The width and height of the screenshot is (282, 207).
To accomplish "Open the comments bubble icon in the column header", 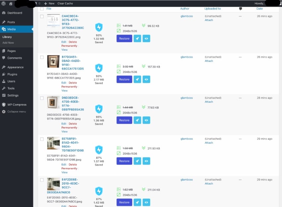I will 240,9.
